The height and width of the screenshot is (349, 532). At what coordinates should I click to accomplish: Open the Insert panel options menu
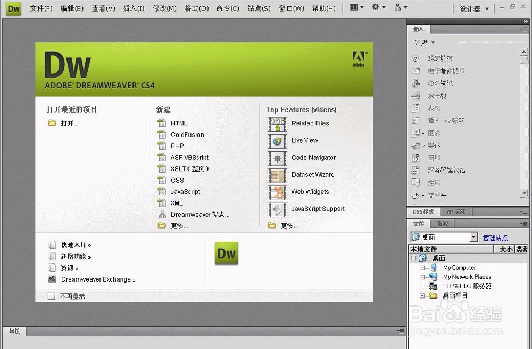pos(524,29)
